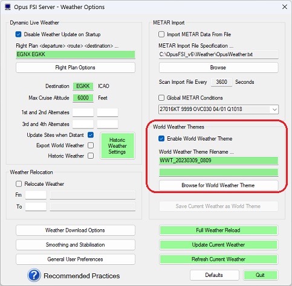The image size is (292, 286).
Task: Check the Relocate Weather option
Action: pos(19,184)
